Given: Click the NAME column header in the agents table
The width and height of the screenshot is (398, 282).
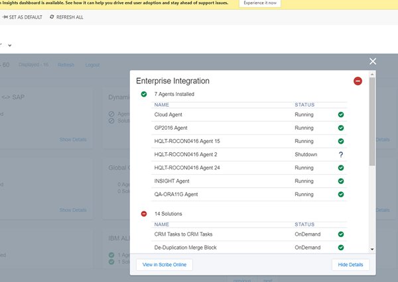Looking at the screenshot, I should click(162, 105).
